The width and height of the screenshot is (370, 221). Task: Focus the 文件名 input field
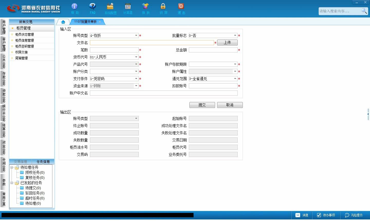click(152, 43)
